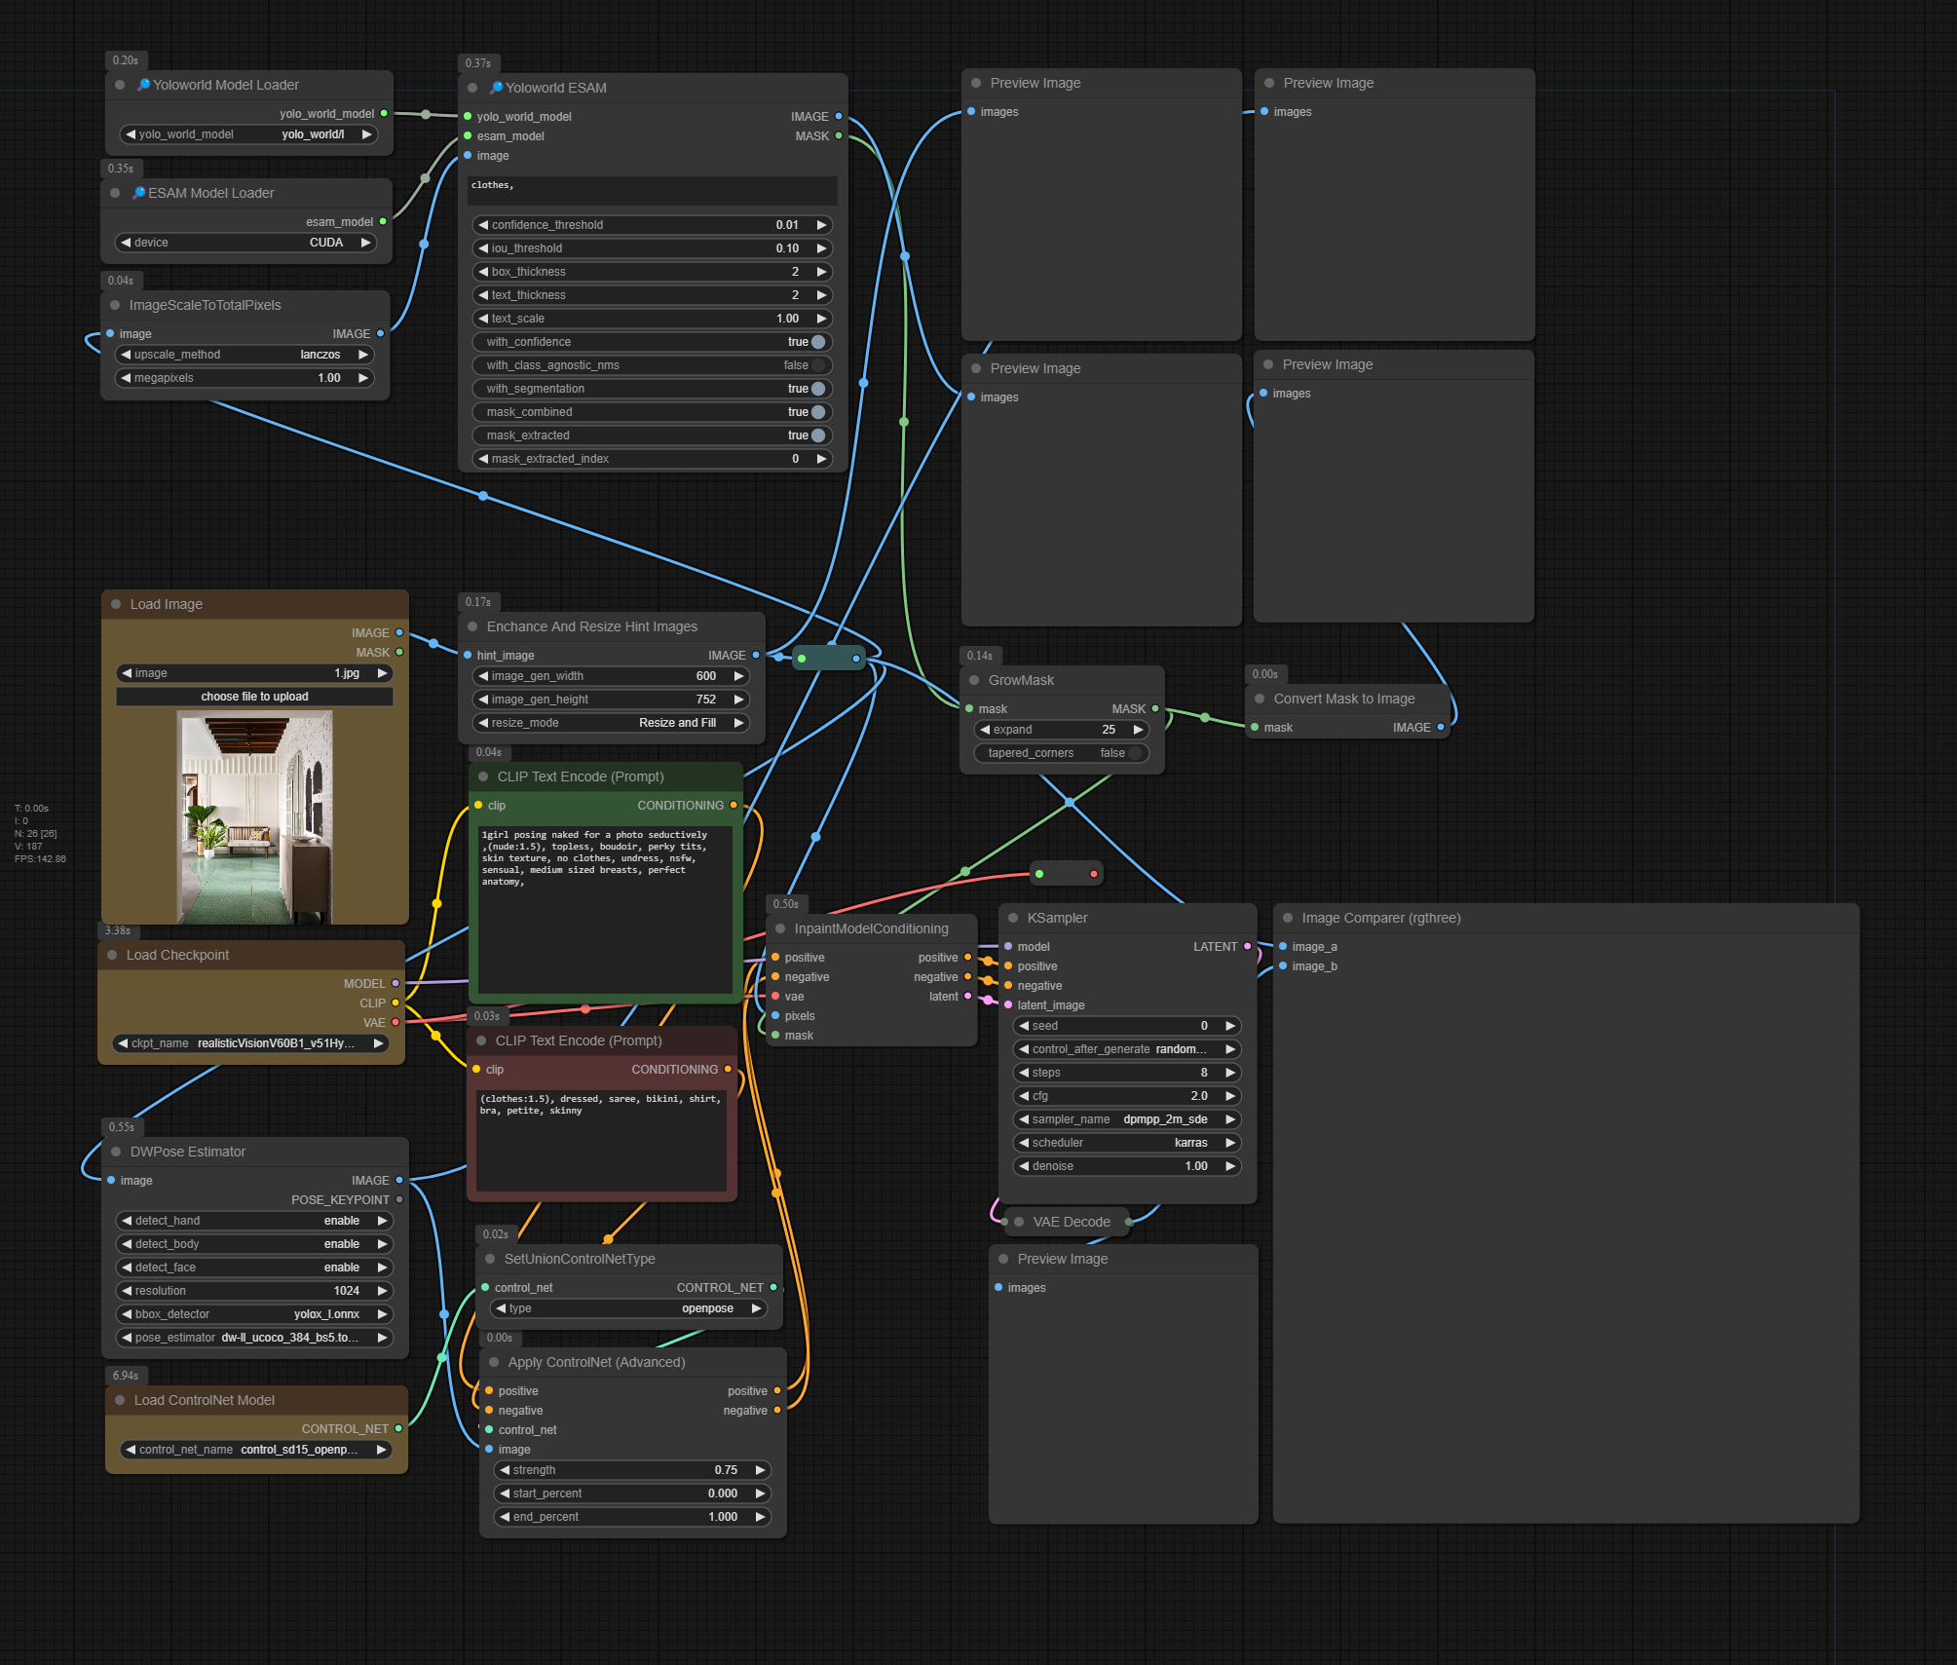Open the upscale_method lanczos selector
This screenshot has width=1957, height=1665.
[x=244, y=355]
